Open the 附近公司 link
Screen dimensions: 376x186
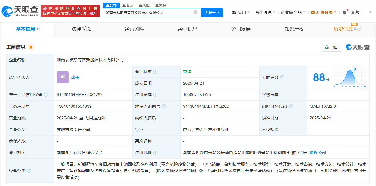(318, 153)
